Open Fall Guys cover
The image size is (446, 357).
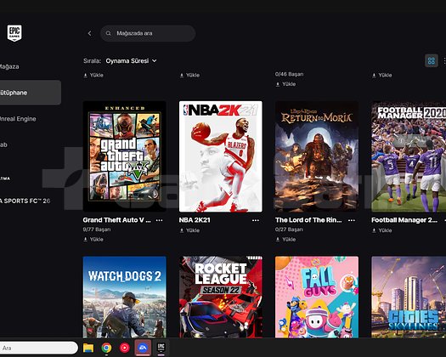point(317,297)
